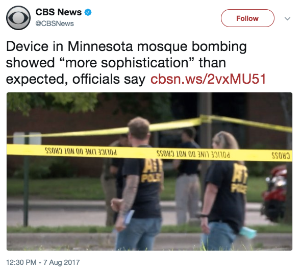
Task: Click the green tree foliage in the photo
Action: click(x=52, y=103)
